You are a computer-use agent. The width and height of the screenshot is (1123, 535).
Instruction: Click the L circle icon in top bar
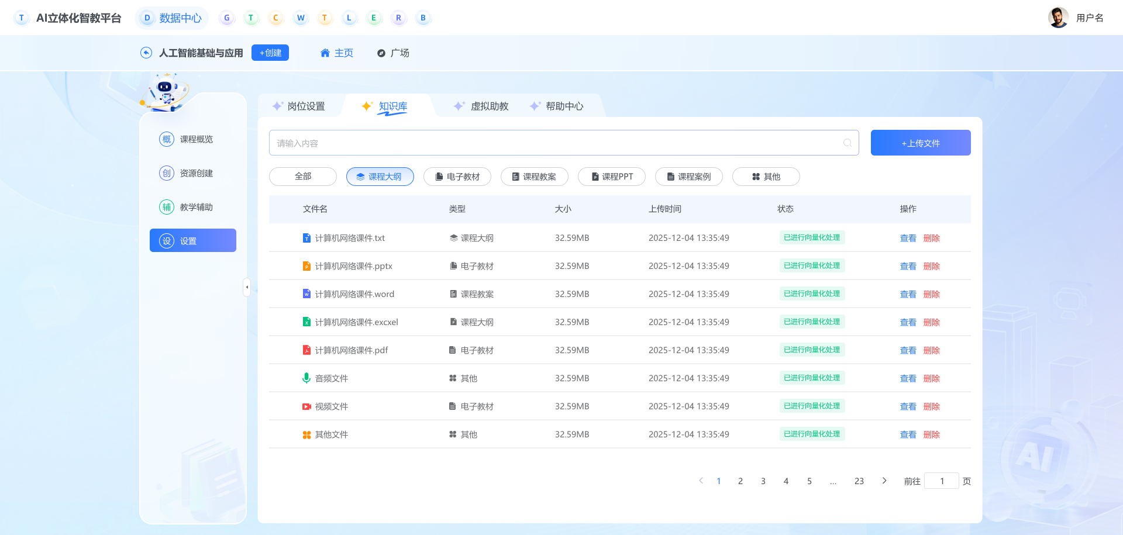[349, 18]
